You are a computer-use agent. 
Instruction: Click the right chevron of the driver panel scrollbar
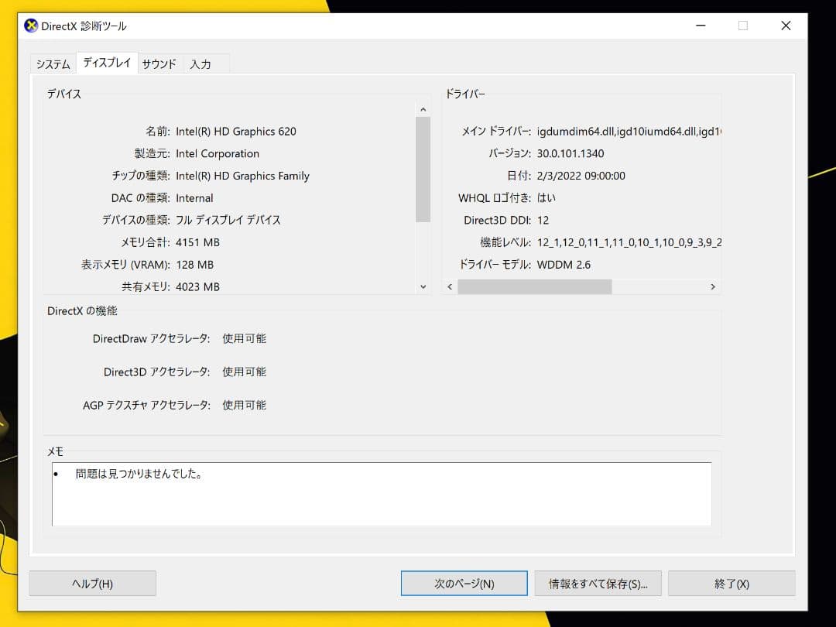click(713, 286)
